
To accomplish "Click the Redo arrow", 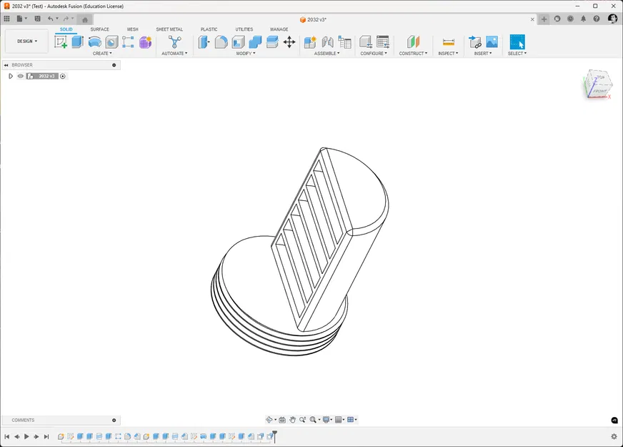I will [x=66, y=19].
